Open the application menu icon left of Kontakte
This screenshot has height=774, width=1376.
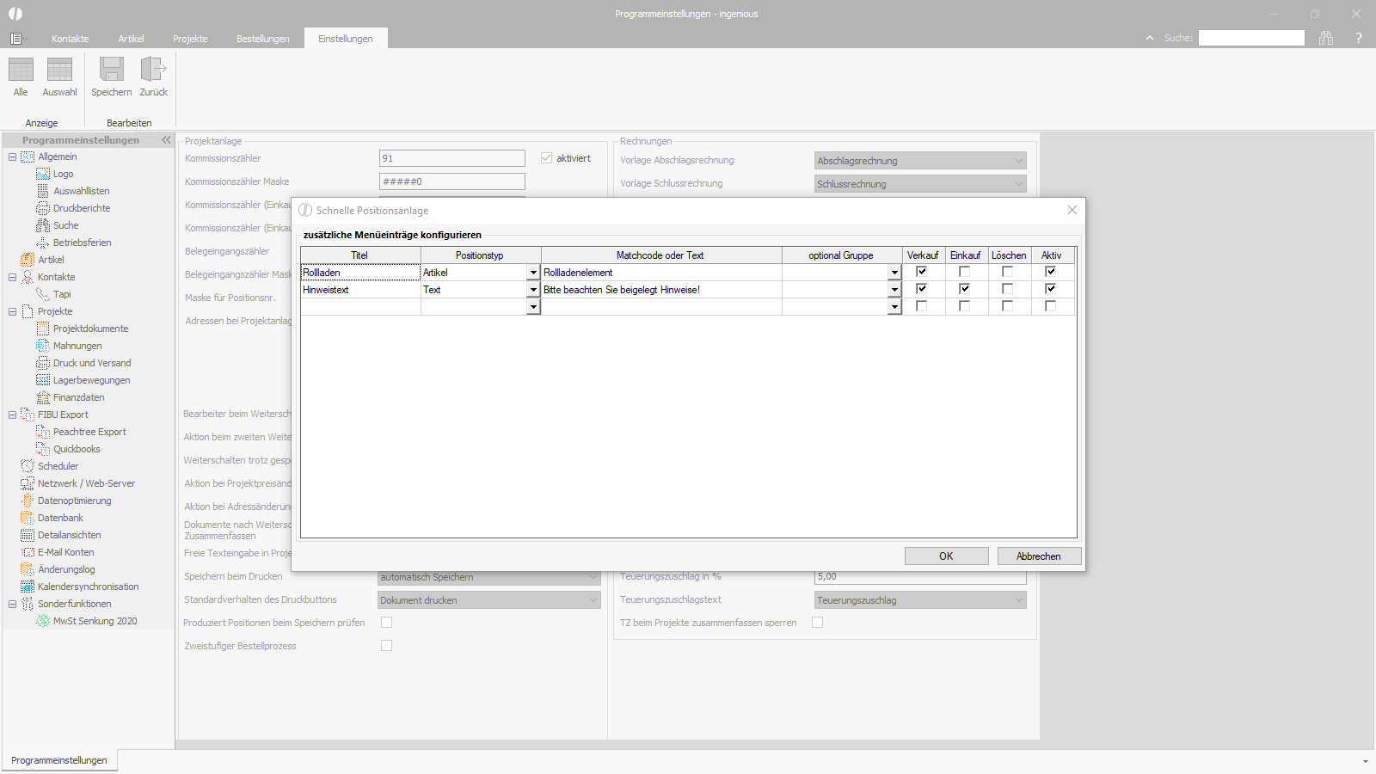16,39
